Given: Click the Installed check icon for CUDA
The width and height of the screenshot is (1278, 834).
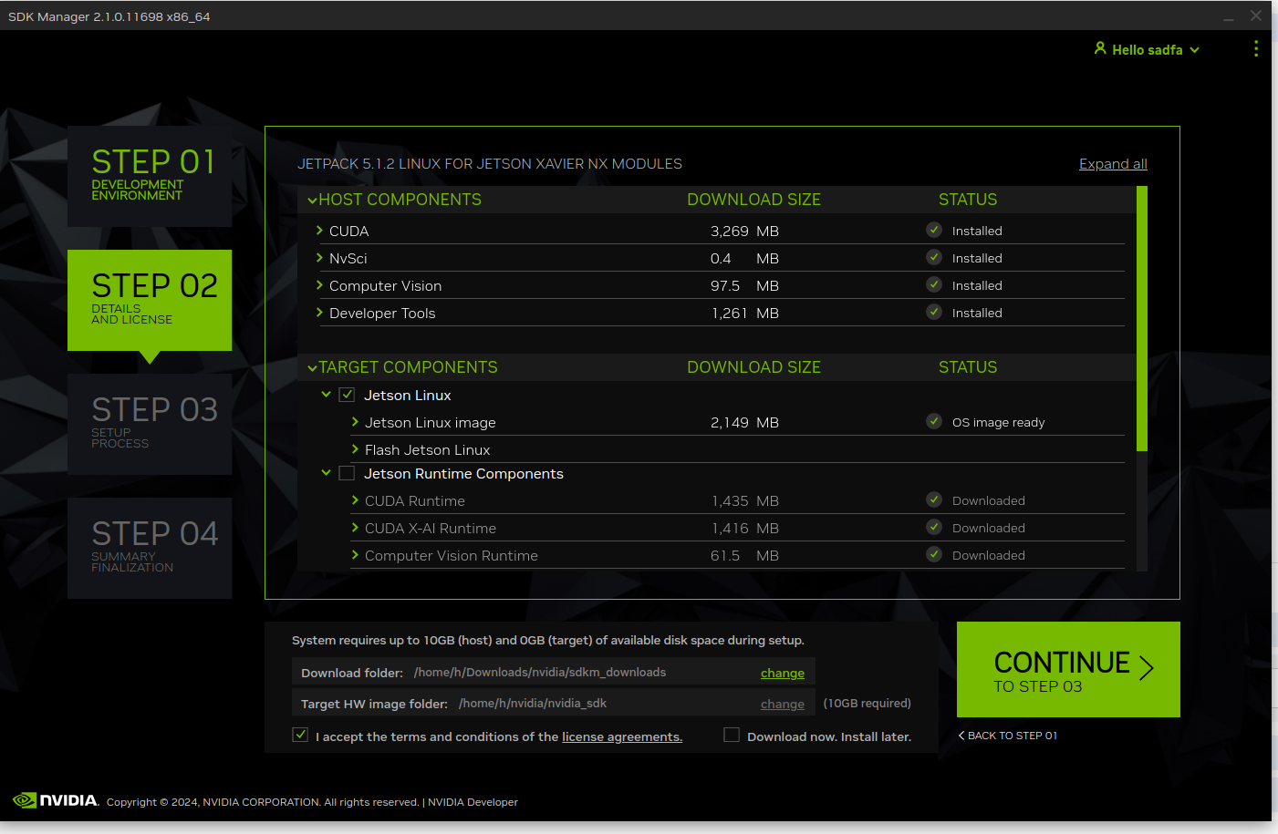Looking at the screenshot, I should 934,230.
